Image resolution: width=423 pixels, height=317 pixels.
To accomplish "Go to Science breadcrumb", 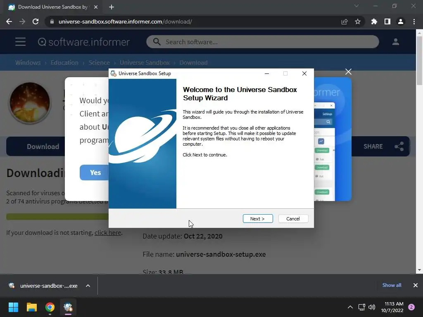I will click(x=99, y=63).
